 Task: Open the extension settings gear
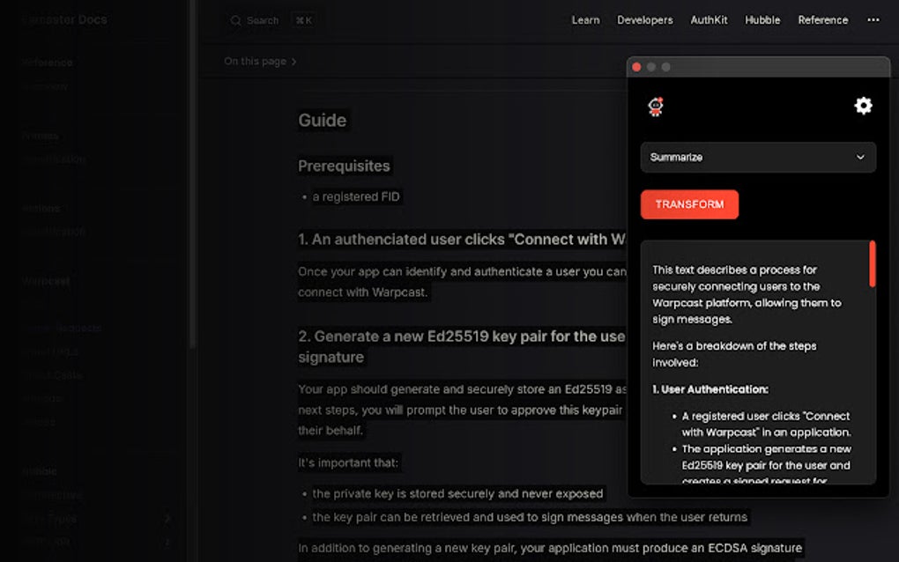[x=863, y=106]
